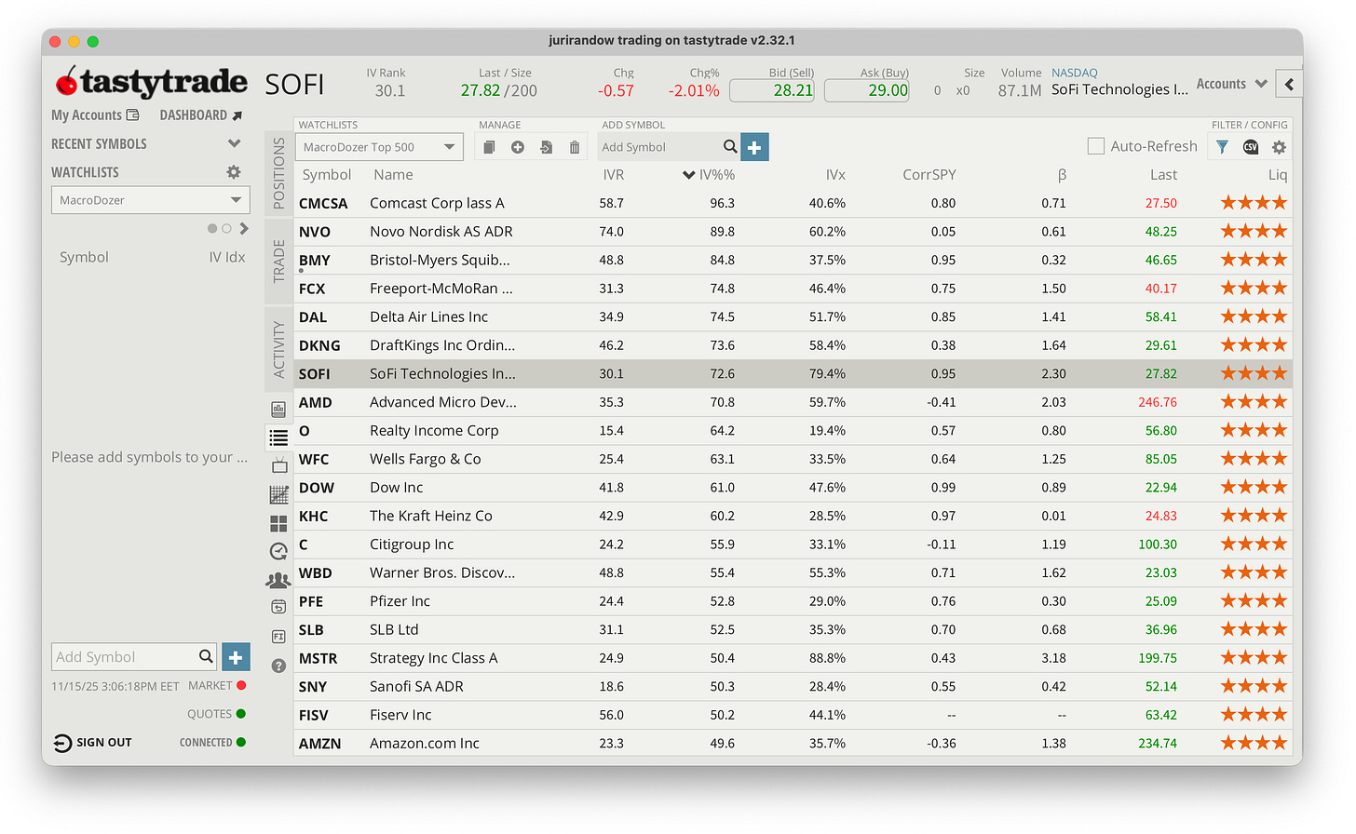Open the follow traders people icon
The image size is (1356, 834).
278,580
